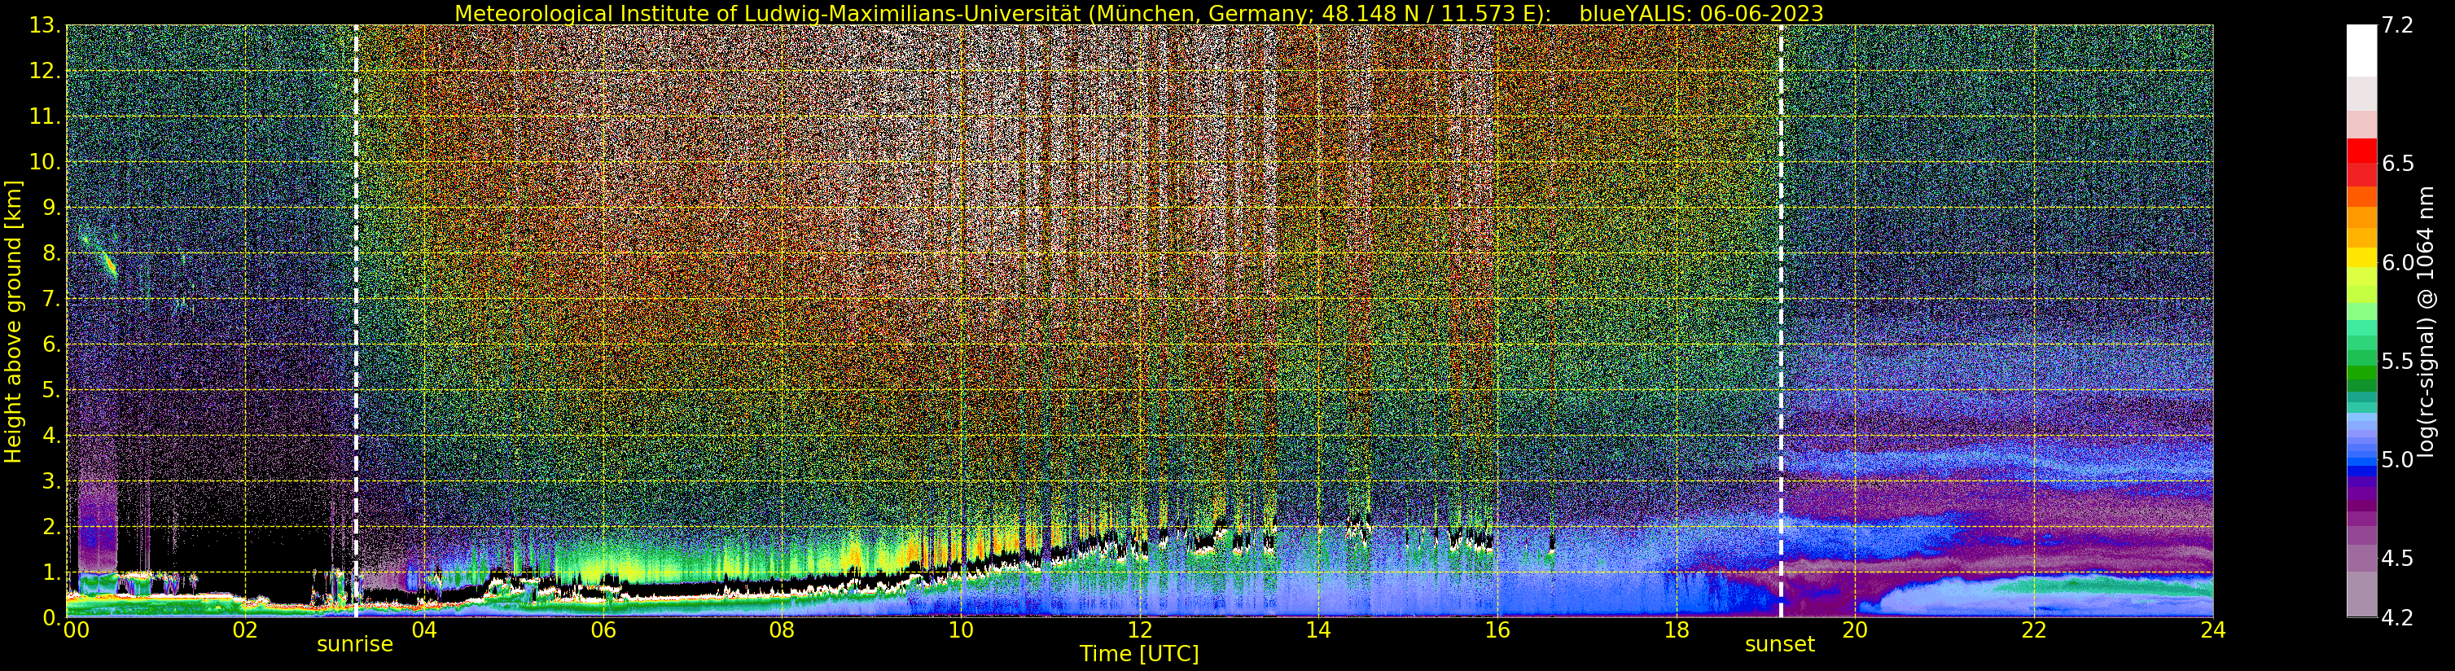The height and width of the screenshot is (671, 2455).
Task: Click the colorbar value 7.2
Action: tap(2397, 26)
